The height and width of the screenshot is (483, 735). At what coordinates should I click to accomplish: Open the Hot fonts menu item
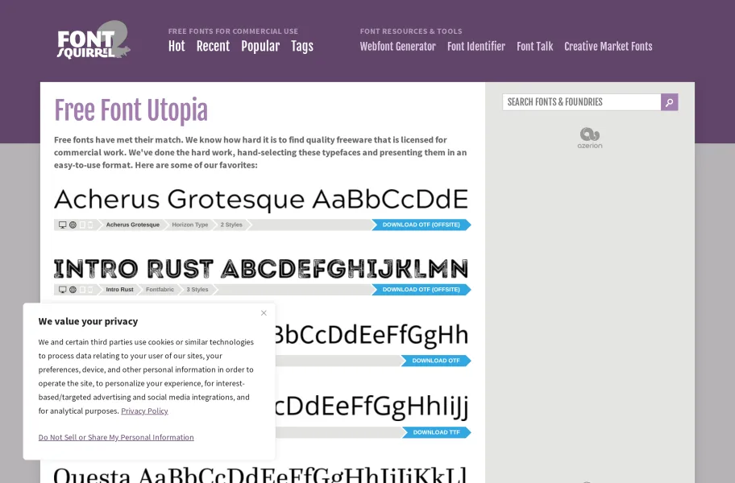176,47
